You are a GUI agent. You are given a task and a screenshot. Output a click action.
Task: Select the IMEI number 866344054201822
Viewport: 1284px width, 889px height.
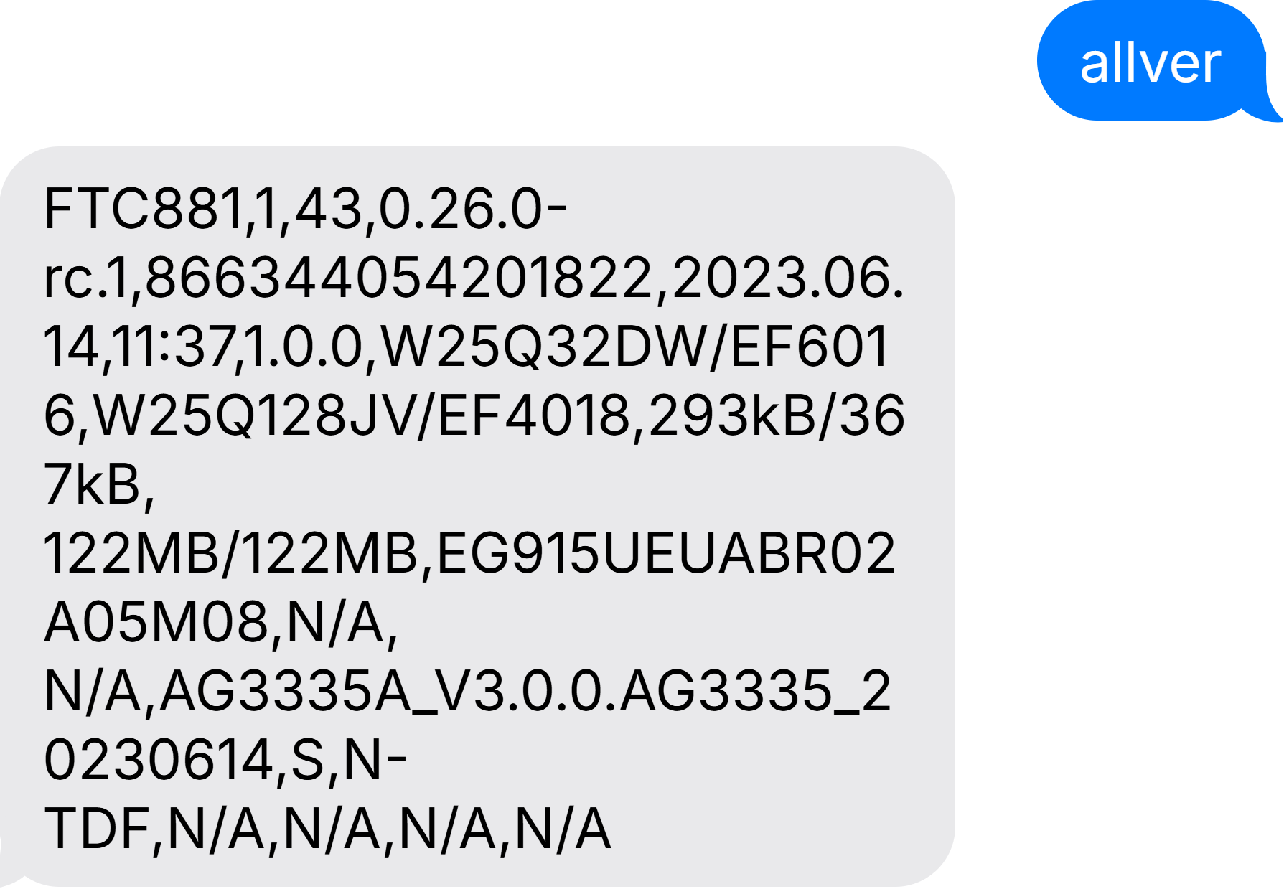click(398, 278)
